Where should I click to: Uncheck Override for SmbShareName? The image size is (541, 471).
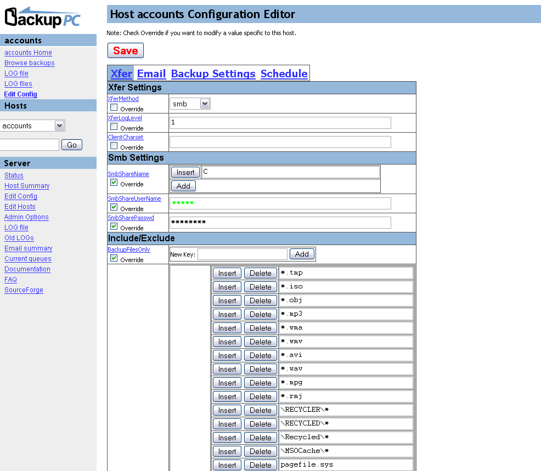[114, 183]
